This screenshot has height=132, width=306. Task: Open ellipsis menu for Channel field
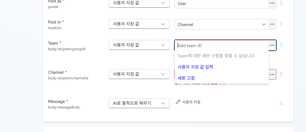click(272, 74)
